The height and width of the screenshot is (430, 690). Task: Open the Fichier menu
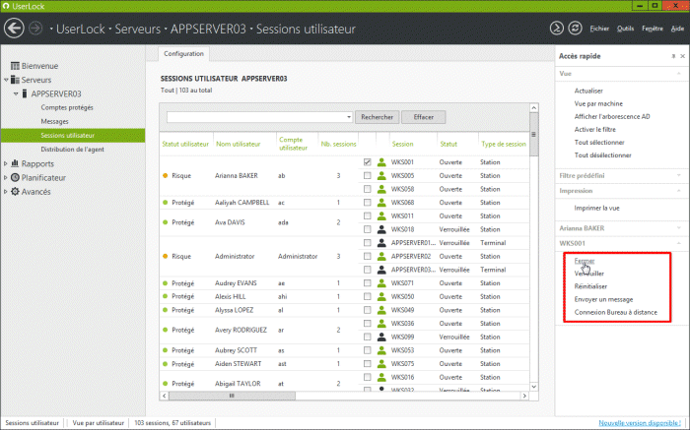click(x=599, y=29)
